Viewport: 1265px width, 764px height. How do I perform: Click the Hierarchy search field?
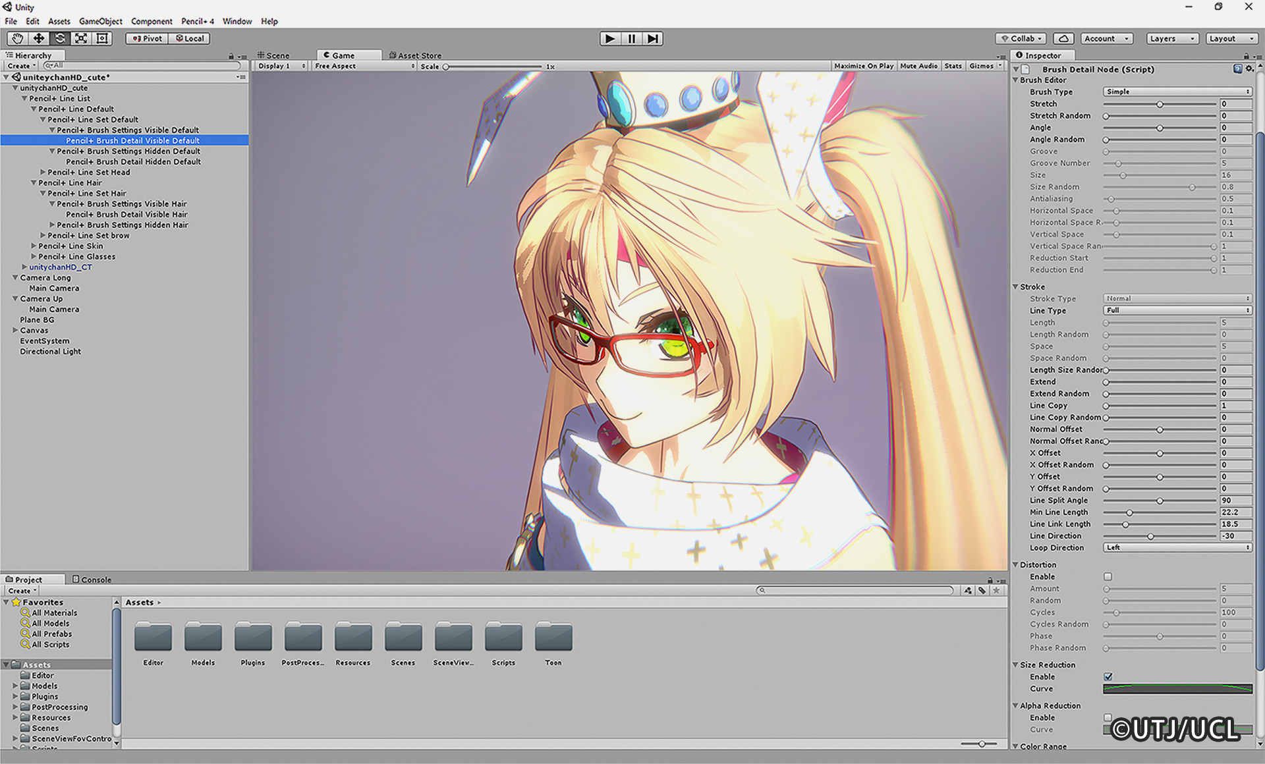[142, 66]
